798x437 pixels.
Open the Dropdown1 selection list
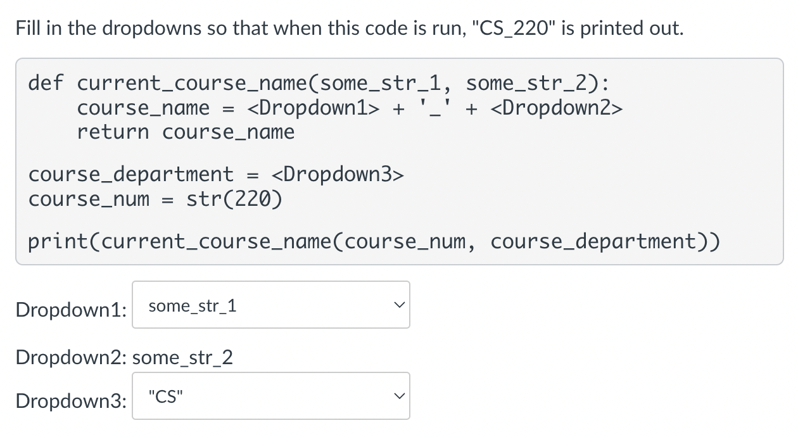(271, 305)
